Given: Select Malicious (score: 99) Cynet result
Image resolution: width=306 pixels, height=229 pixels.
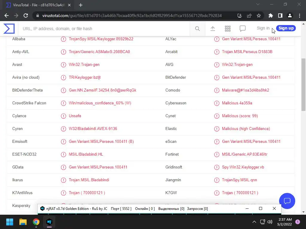Looking at the screenshot, I should tap(240, 116).
